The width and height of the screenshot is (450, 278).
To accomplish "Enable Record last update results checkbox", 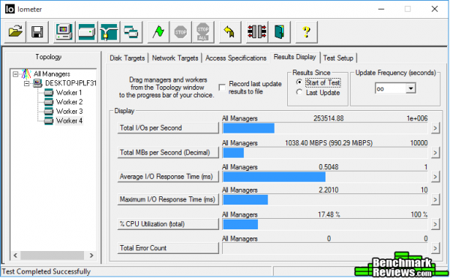I will 222,88.
